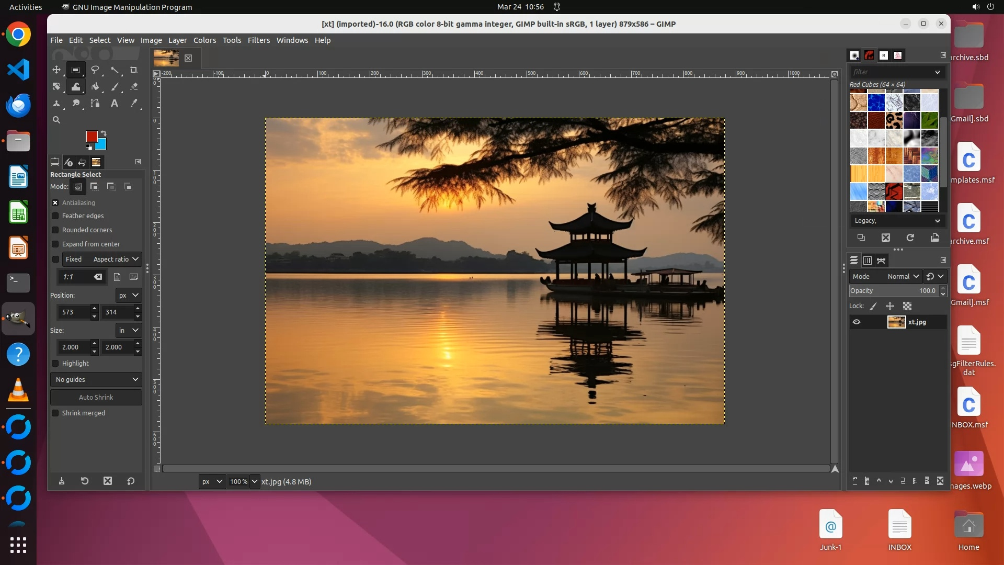Toggle visibility of xt.jpg layer
The height and width of the screenshot is (565, 1004).
point(857,322)
